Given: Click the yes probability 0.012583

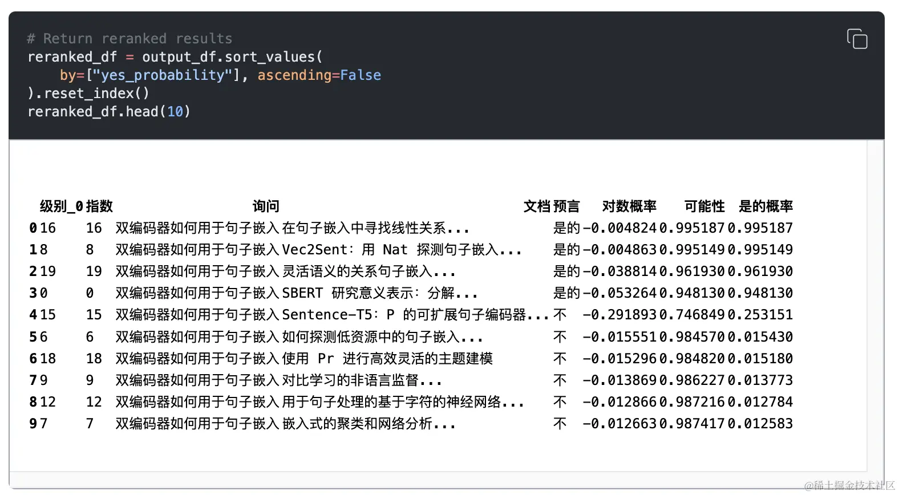Looking at the screenshot, I should (x=760, y=424).
